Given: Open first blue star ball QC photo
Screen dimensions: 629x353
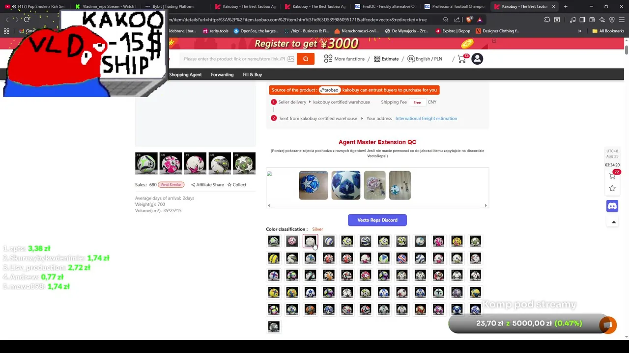Looking at the screenshot, I should [x=314, y=185].
